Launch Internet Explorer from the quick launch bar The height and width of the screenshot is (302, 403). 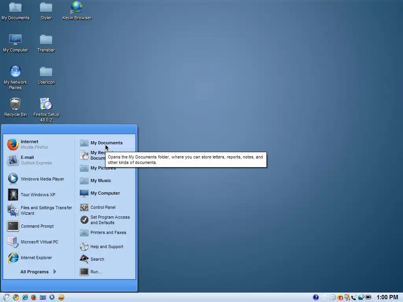tap(25, 297)
